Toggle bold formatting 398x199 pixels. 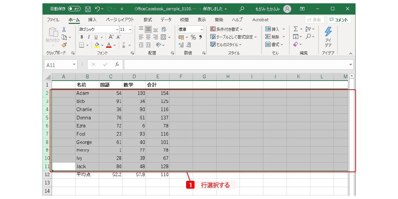point(82,37)
